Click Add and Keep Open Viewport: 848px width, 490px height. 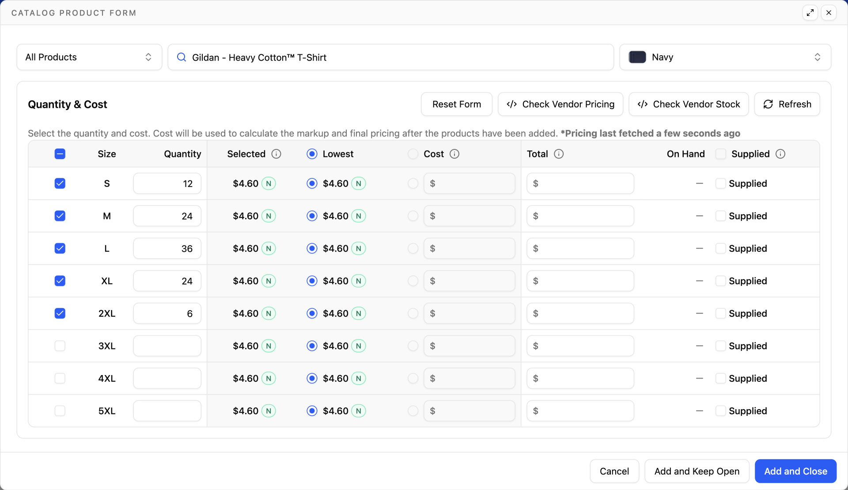[x=697, y=471]
